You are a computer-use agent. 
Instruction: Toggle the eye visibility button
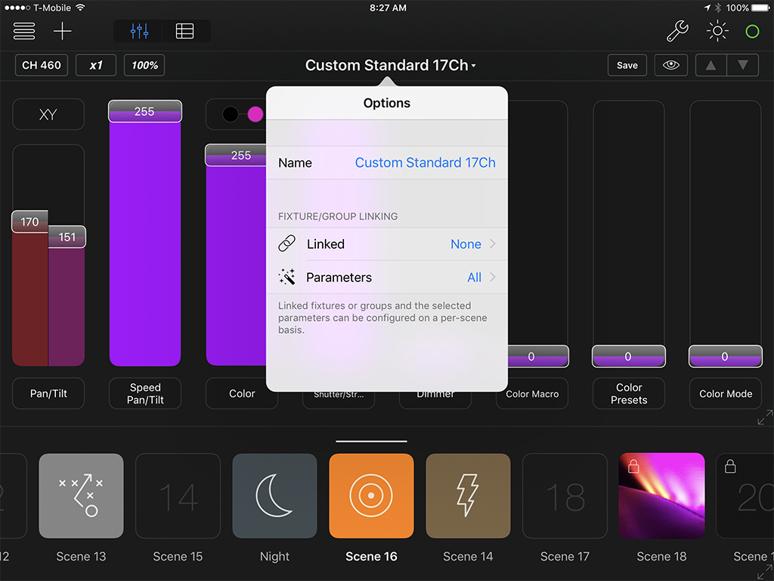(x=671, y=65)
